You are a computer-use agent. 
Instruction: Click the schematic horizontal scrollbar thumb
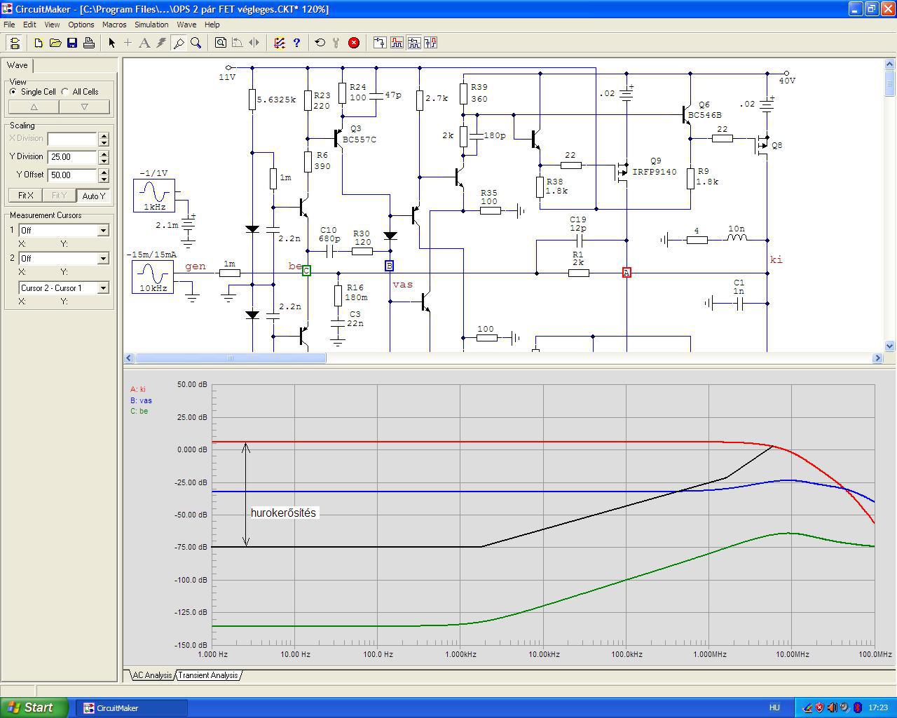(231, 358)
